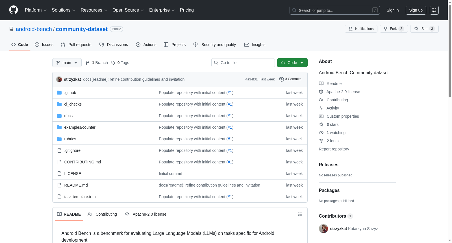Screen dimensions: 452x243
Task: Open the task-template.toml file name
Action: (80, 197)
